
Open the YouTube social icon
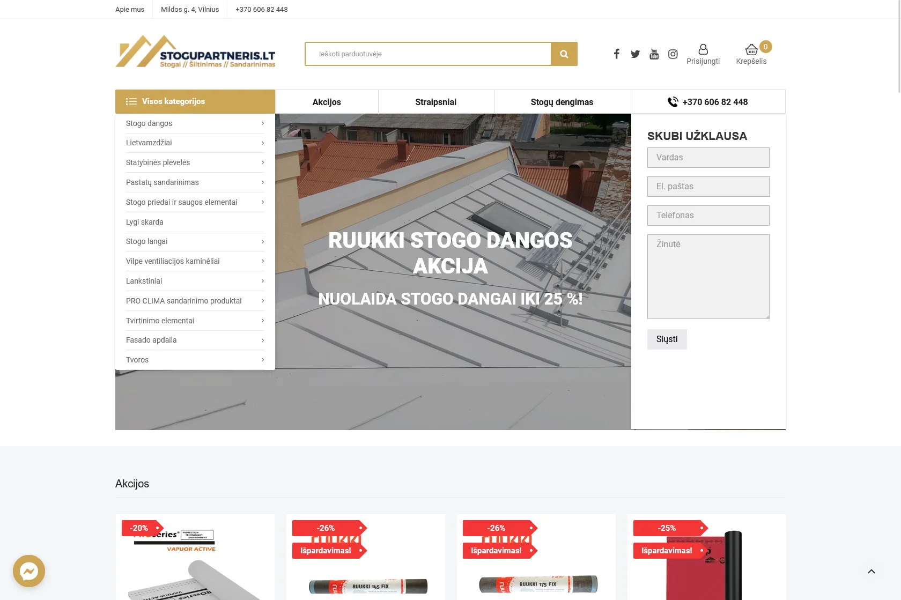(654, 54)
